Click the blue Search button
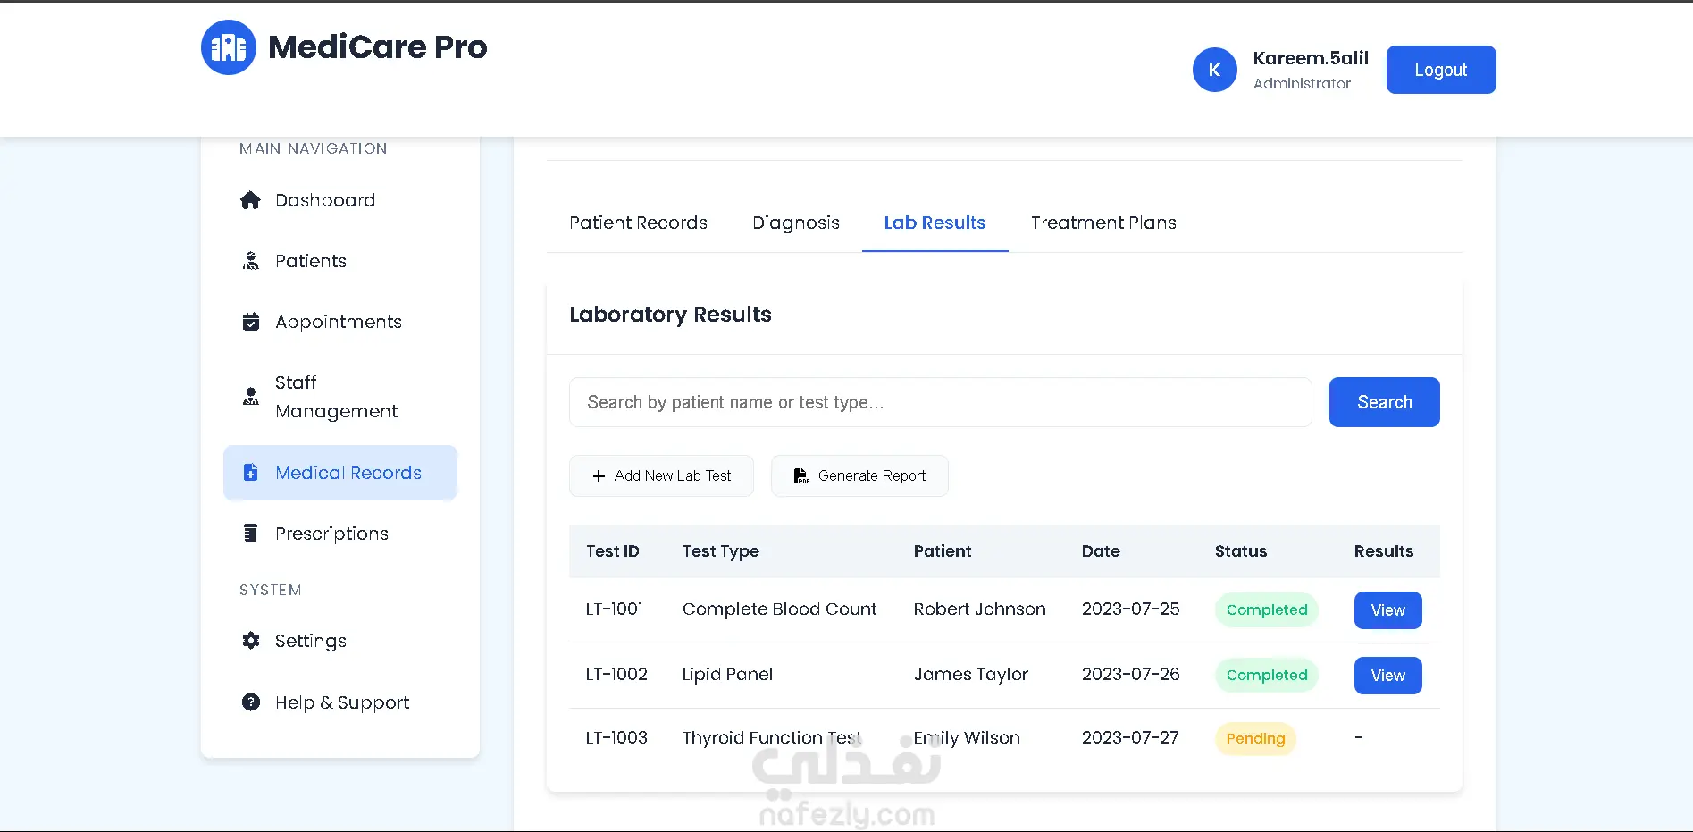 click(x=1384, y=402)
